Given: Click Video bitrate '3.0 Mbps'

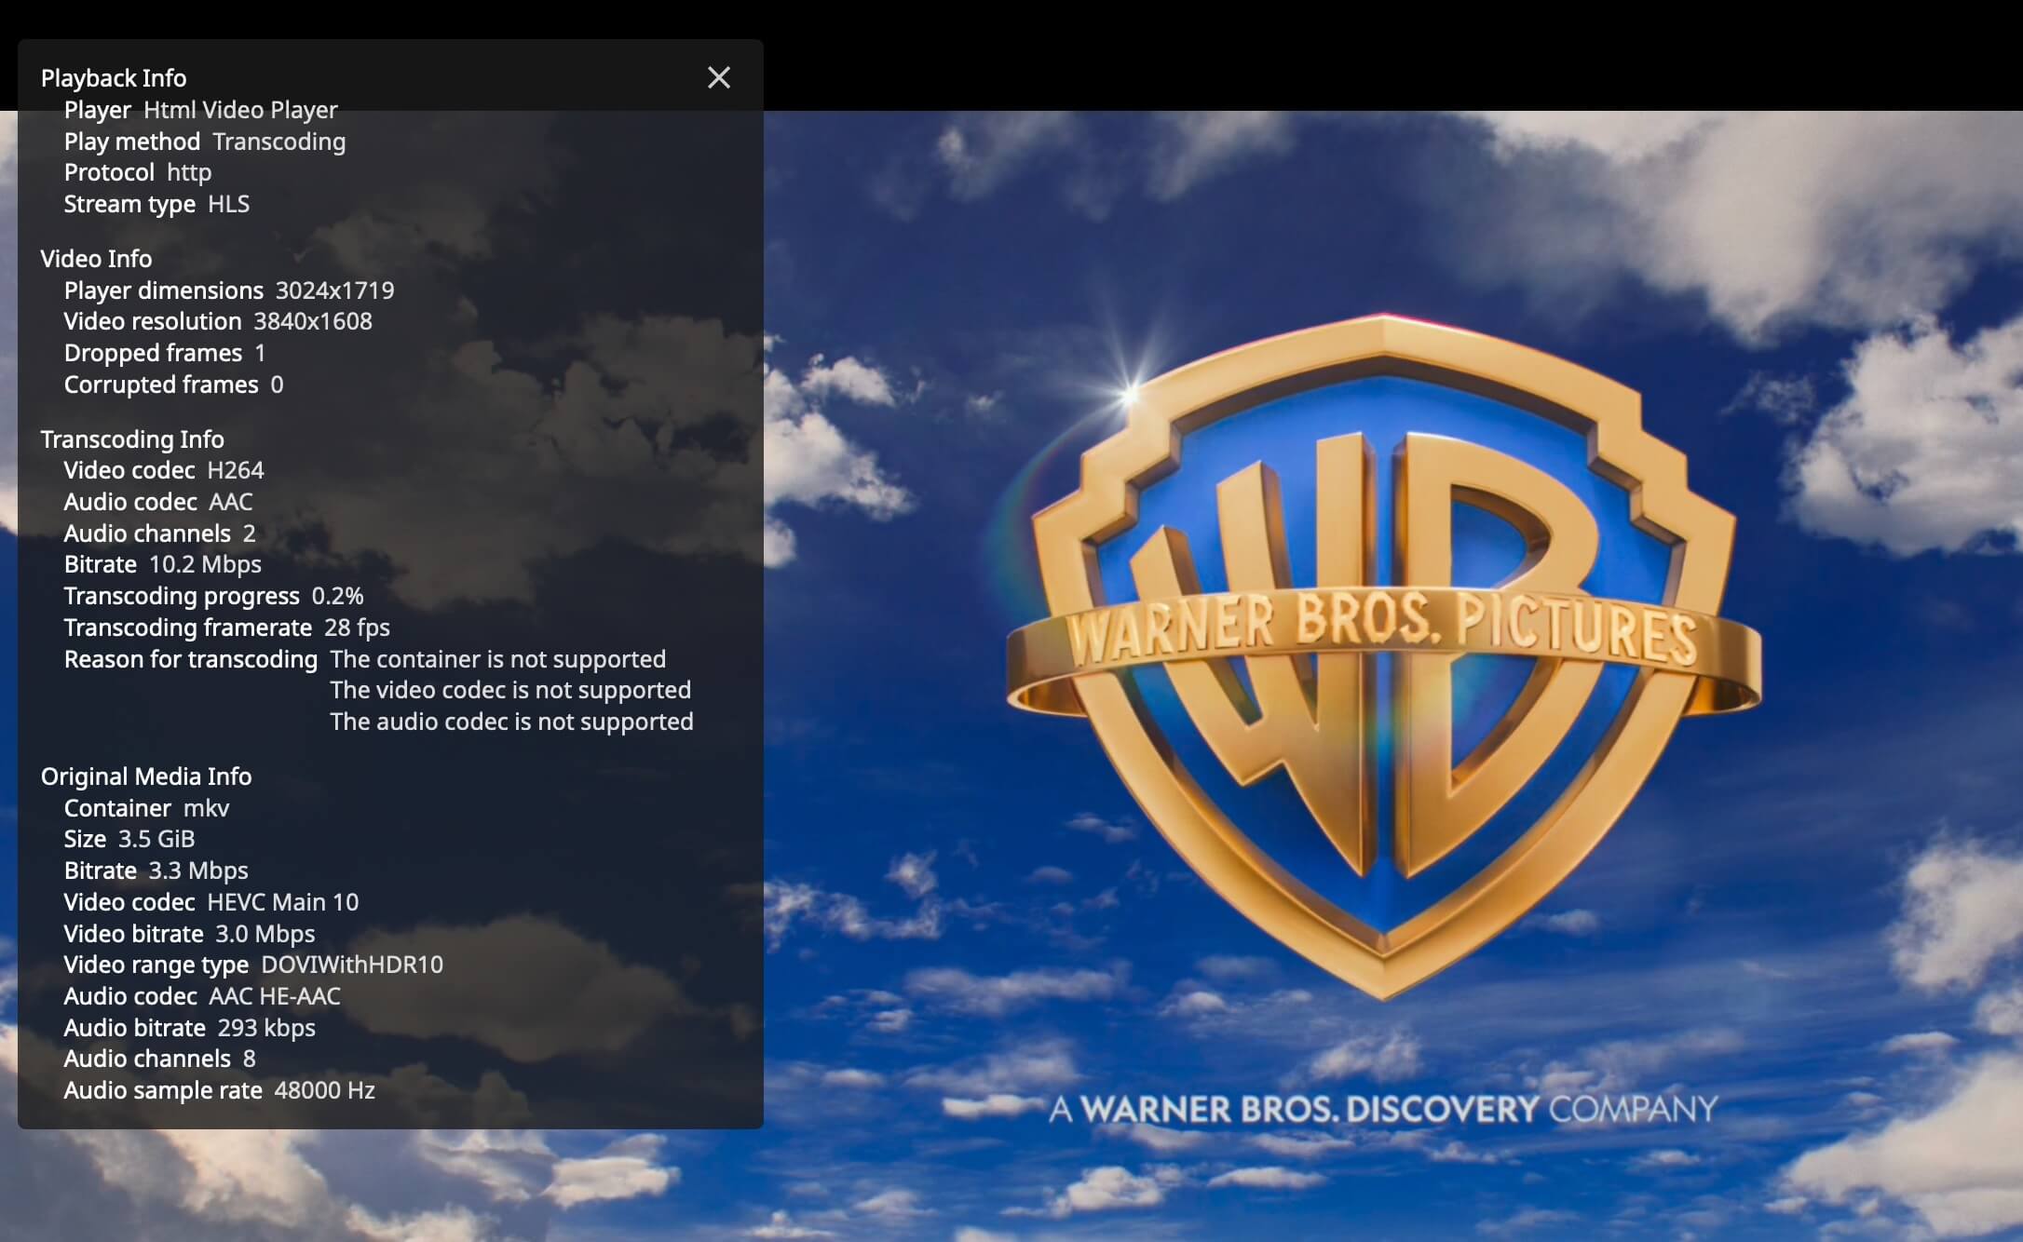Looking at the screenshot, I should 265,934.
